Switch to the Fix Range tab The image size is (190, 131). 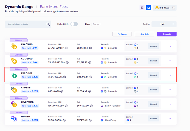point(122,34)
